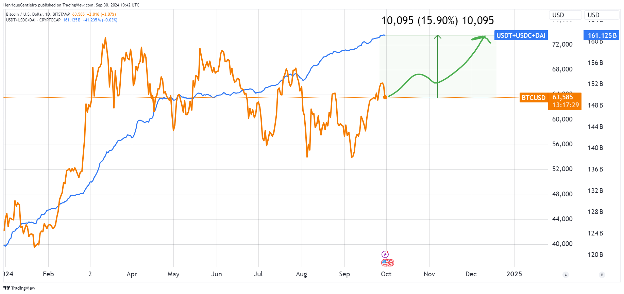This screenshot has width=624, height=294.
Task: Select the Oct label on the time axis
Action: [386, 274]
